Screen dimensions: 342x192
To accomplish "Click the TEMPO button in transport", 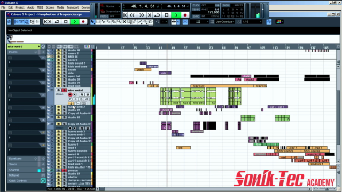I will coord(196,10).
